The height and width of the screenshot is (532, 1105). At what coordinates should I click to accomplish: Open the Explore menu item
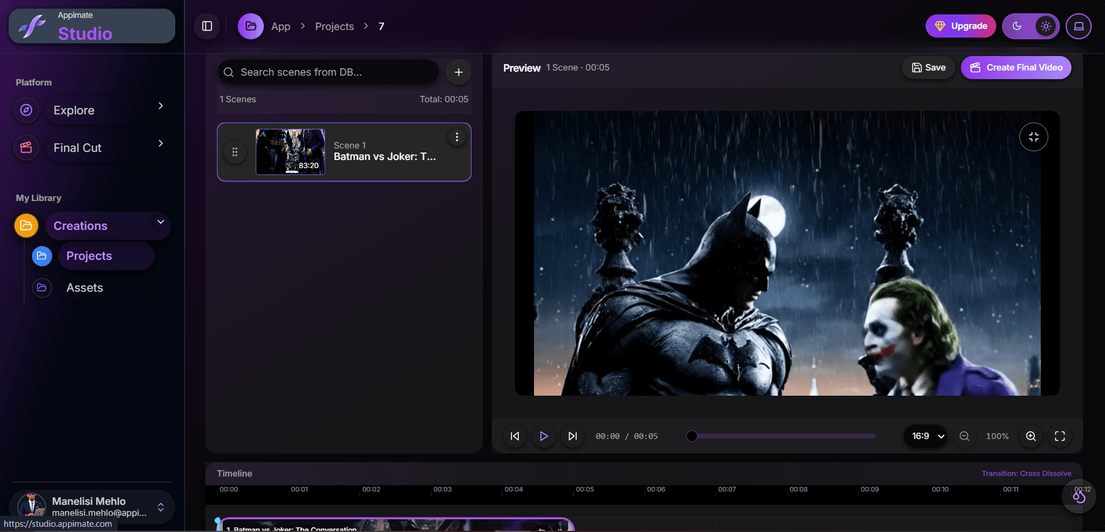[108, 110]
